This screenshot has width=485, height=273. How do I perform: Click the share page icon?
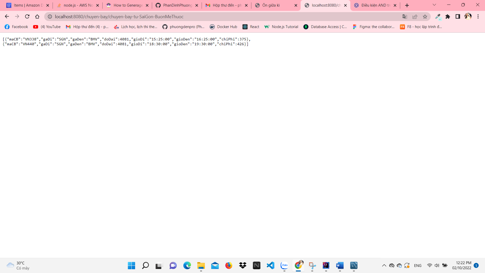415,17
